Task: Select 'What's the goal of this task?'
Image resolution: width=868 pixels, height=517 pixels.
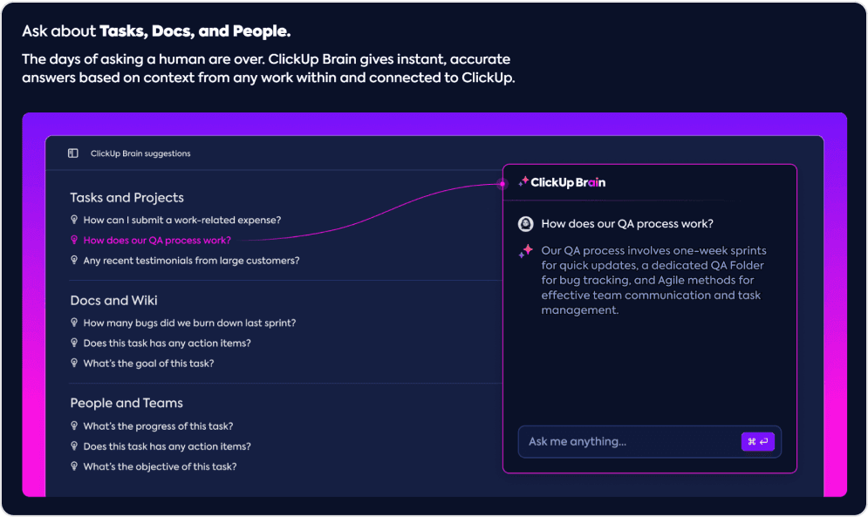Action: click(x=148, y=364)
